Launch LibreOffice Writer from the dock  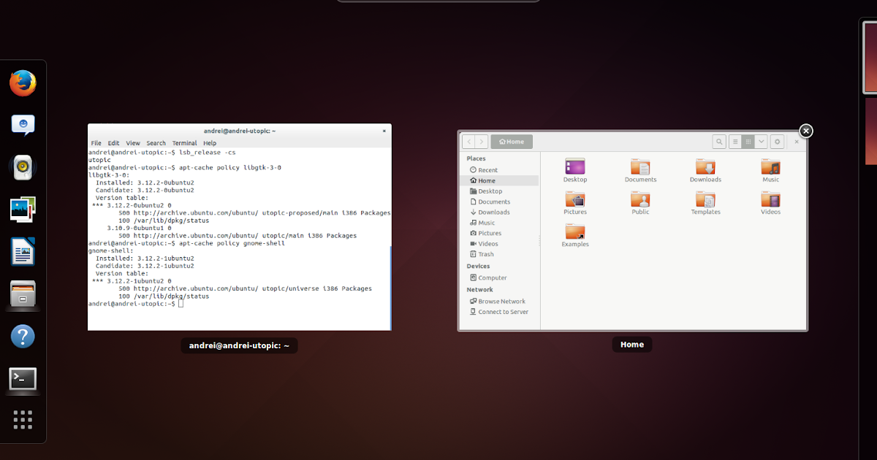23,250
